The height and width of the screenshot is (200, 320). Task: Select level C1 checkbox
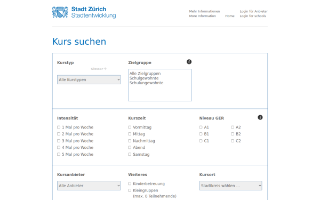(201, 141)
